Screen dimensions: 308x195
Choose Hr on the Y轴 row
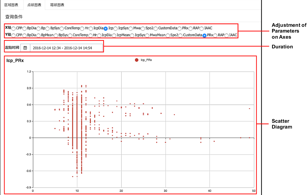click(x=90, y=35)
